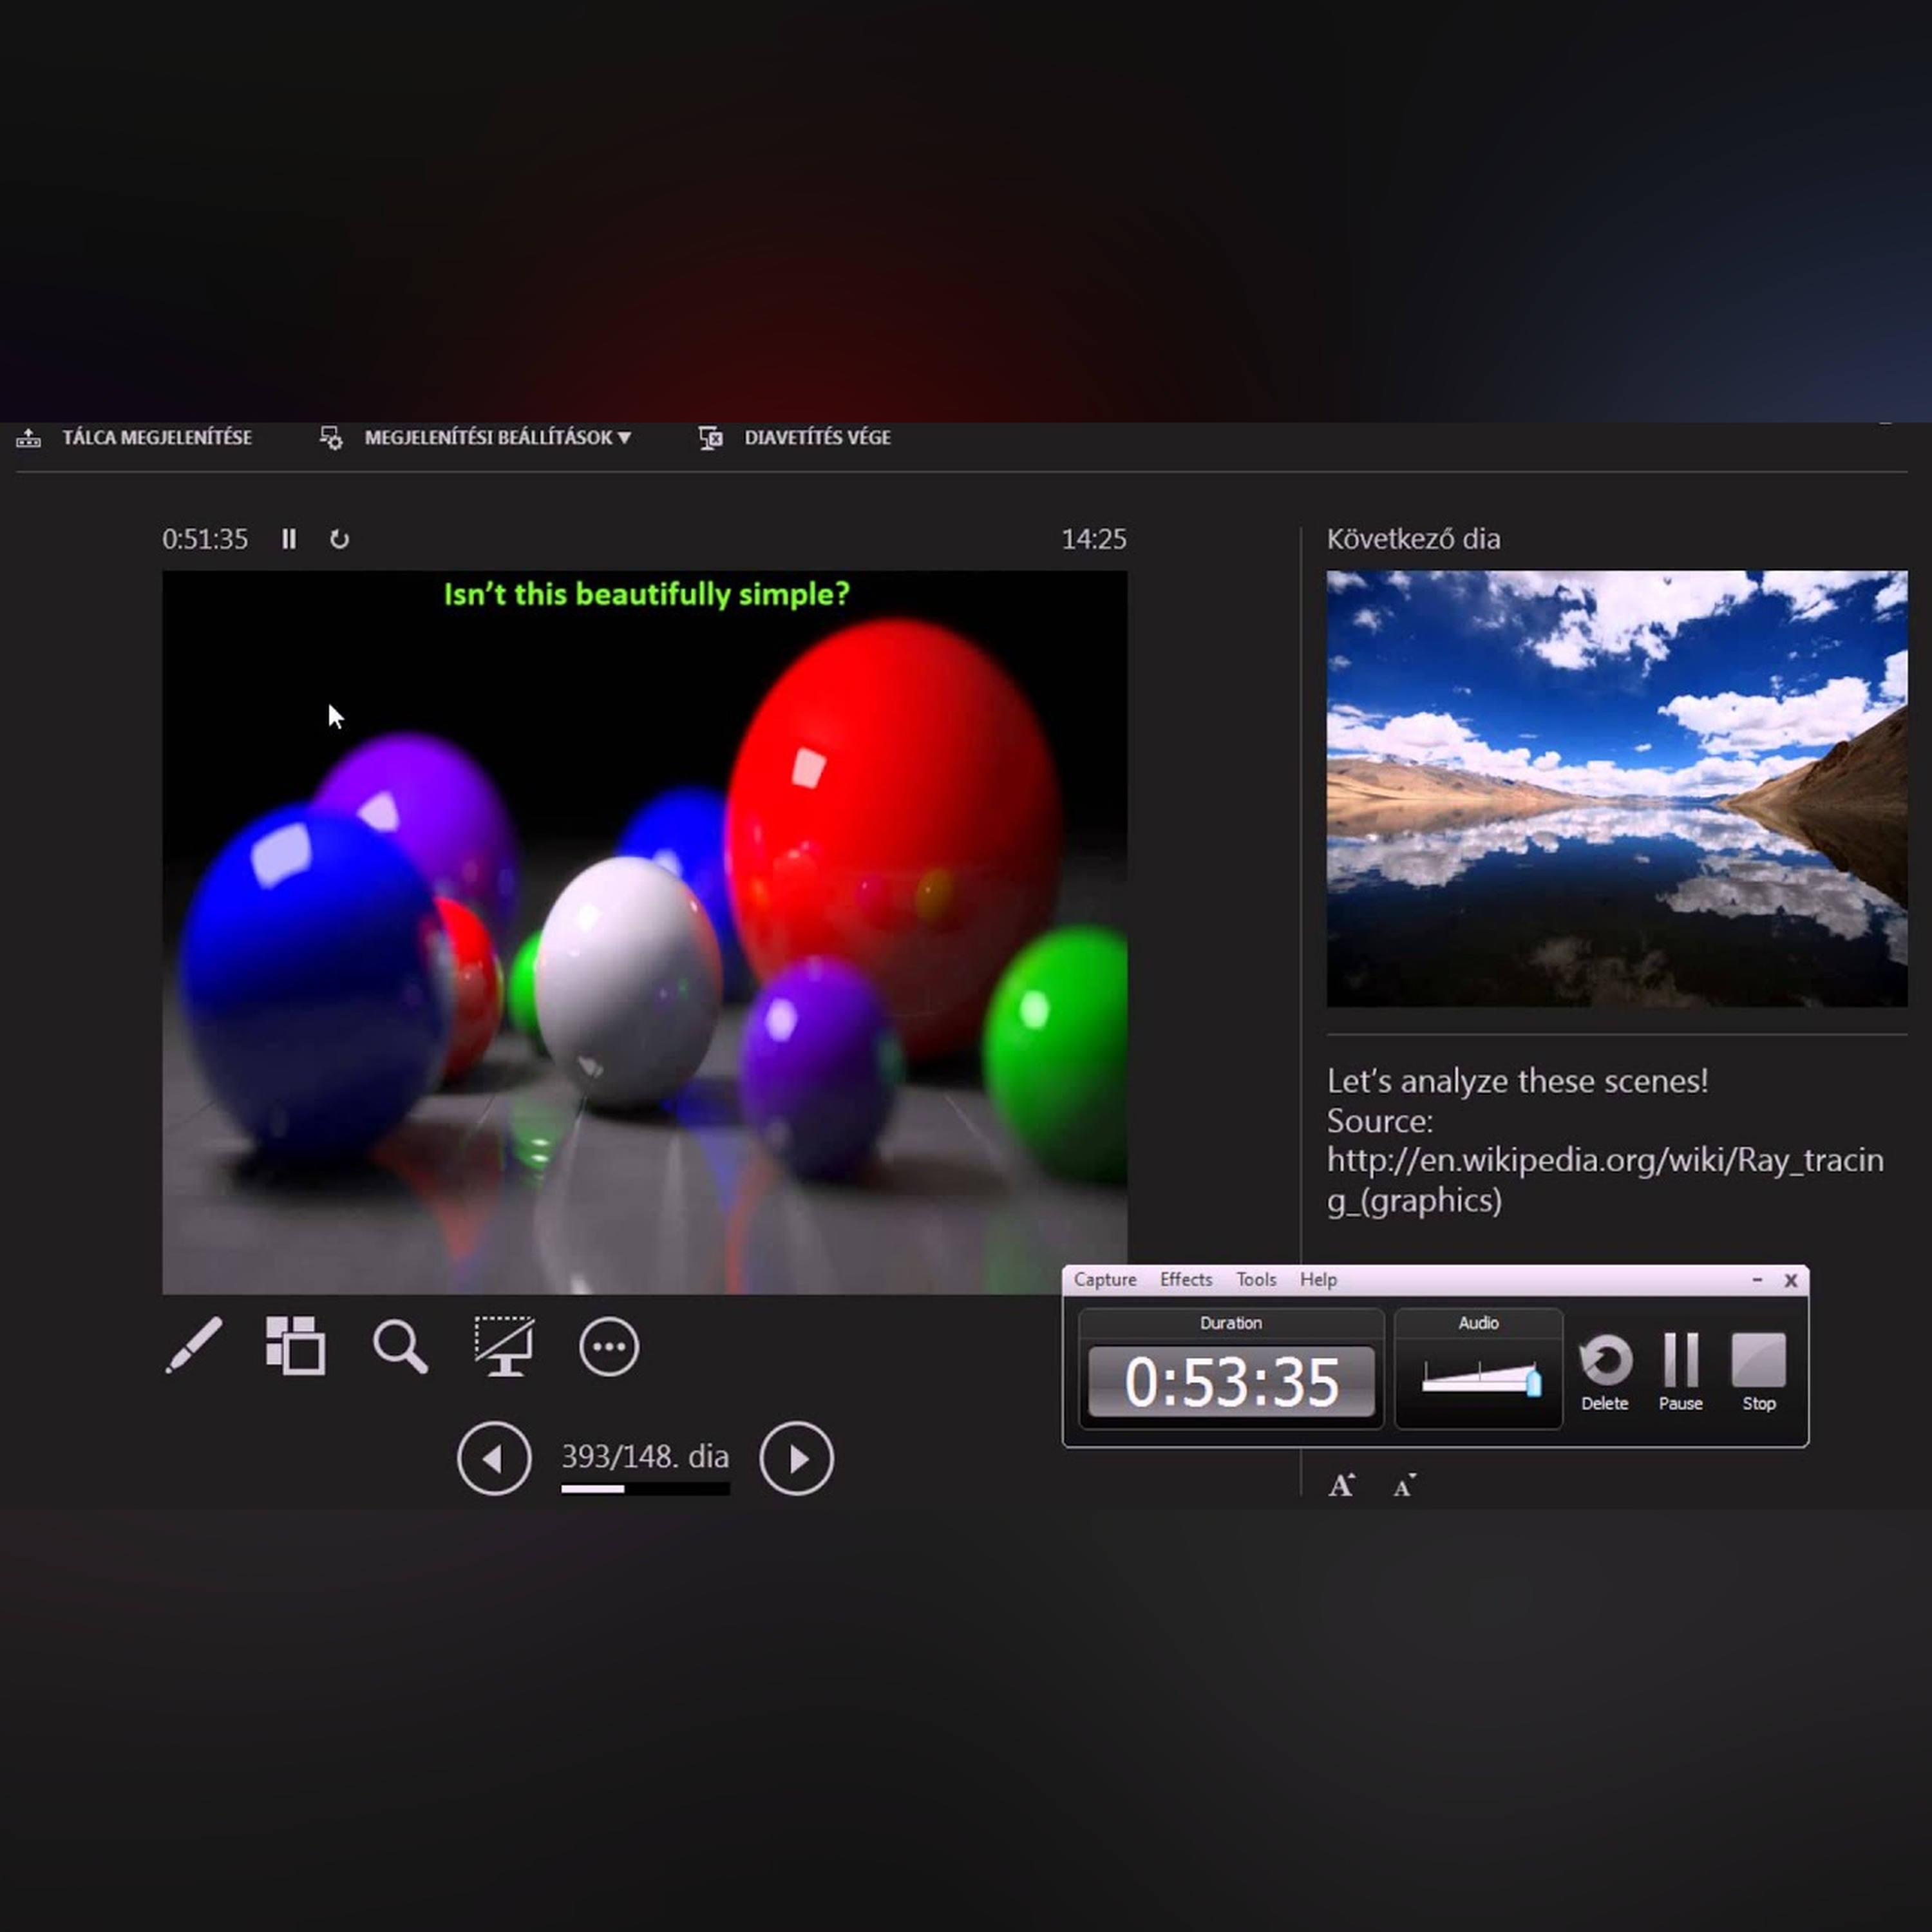Click the Következő dia label
The height and width of the screenshot is (1932, 1932).
[1413, 539]
